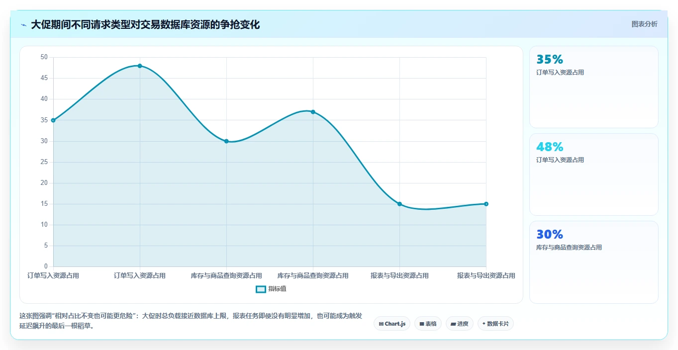Click the first data point at value 35
This screenshot has width=678, height=350.
click(x=53, y=120)
